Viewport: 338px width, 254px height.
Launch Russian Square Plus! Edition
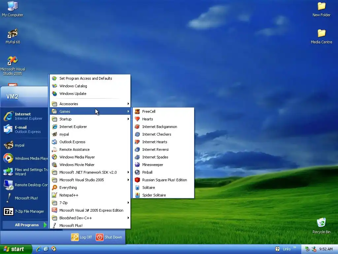[x=163, y=180]
